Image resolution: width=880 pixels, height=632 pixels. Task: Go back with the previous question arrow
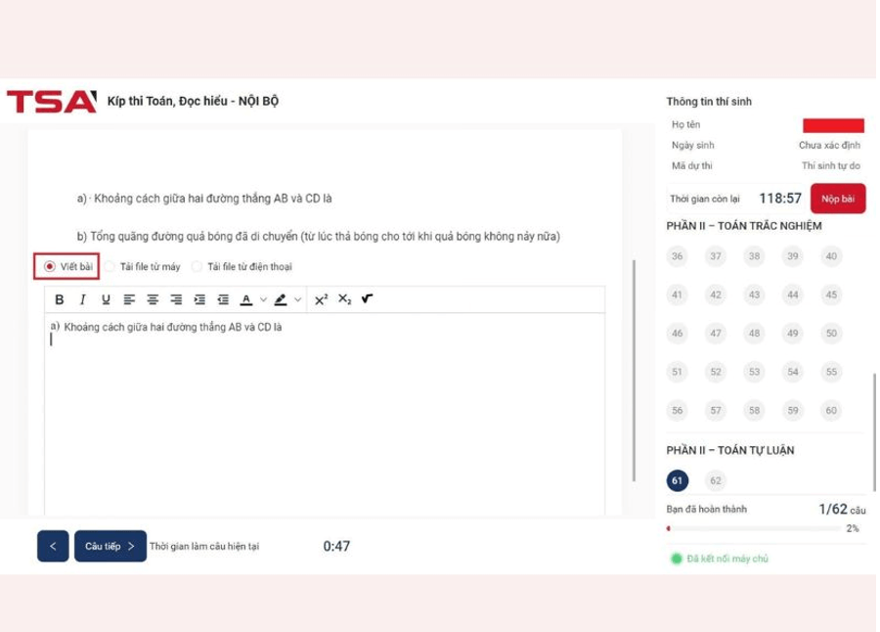click(53, 546)
